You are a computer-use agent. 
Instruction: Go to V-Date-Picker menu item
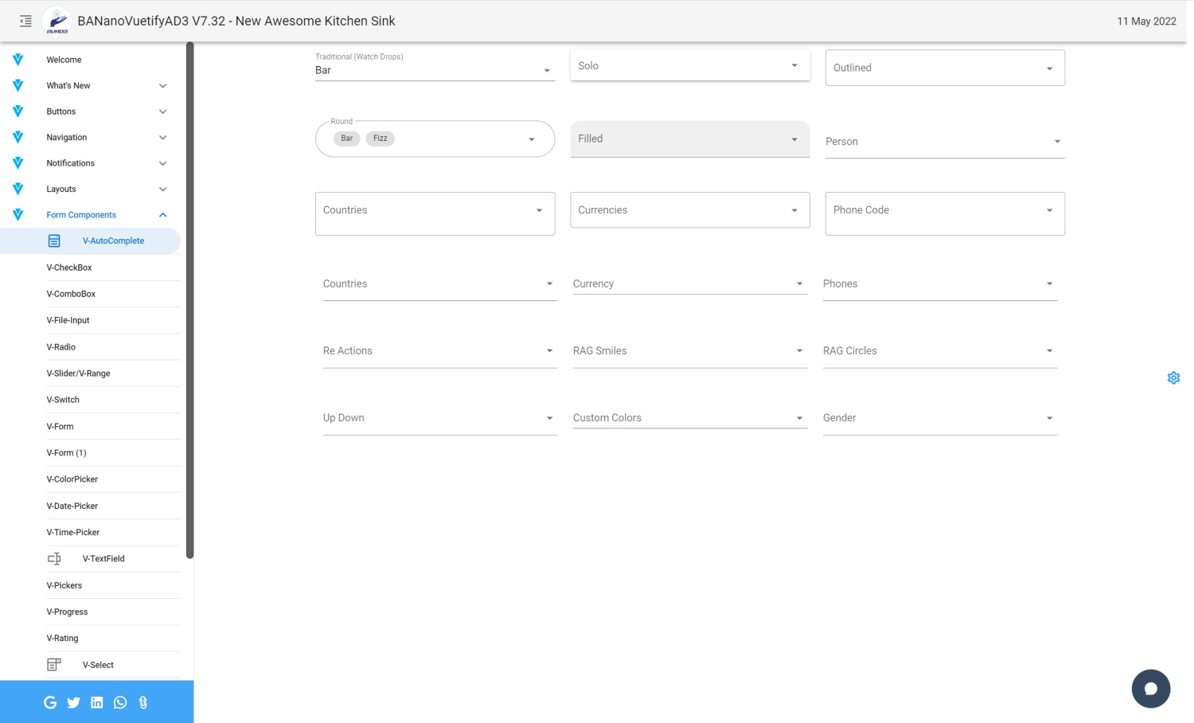point(72,506)
